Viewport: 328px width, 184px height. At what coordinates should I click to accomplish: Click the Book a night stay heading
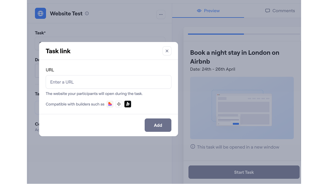coord(234,57)
